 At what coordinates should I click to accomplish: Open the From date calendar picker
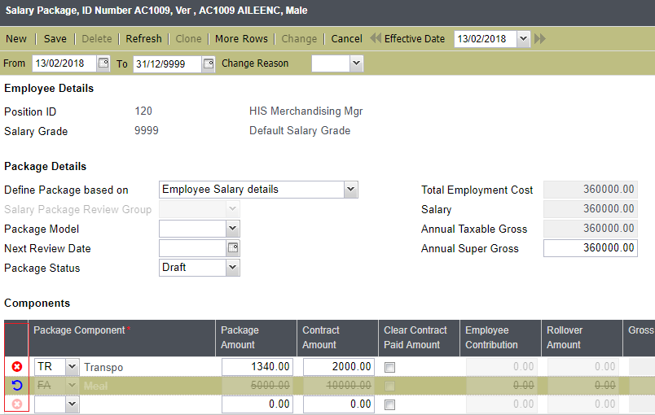[x=103, y=63]
